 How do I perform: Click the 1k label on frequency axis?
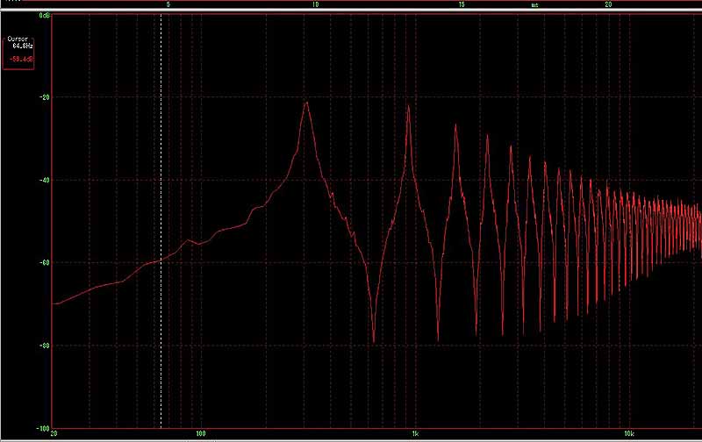[x=415, y=434]
